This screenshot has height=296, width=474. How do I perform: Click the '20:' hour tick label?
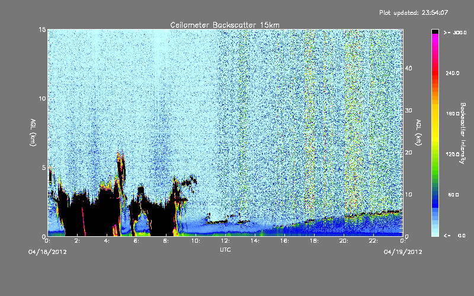(x=344, y=241)
